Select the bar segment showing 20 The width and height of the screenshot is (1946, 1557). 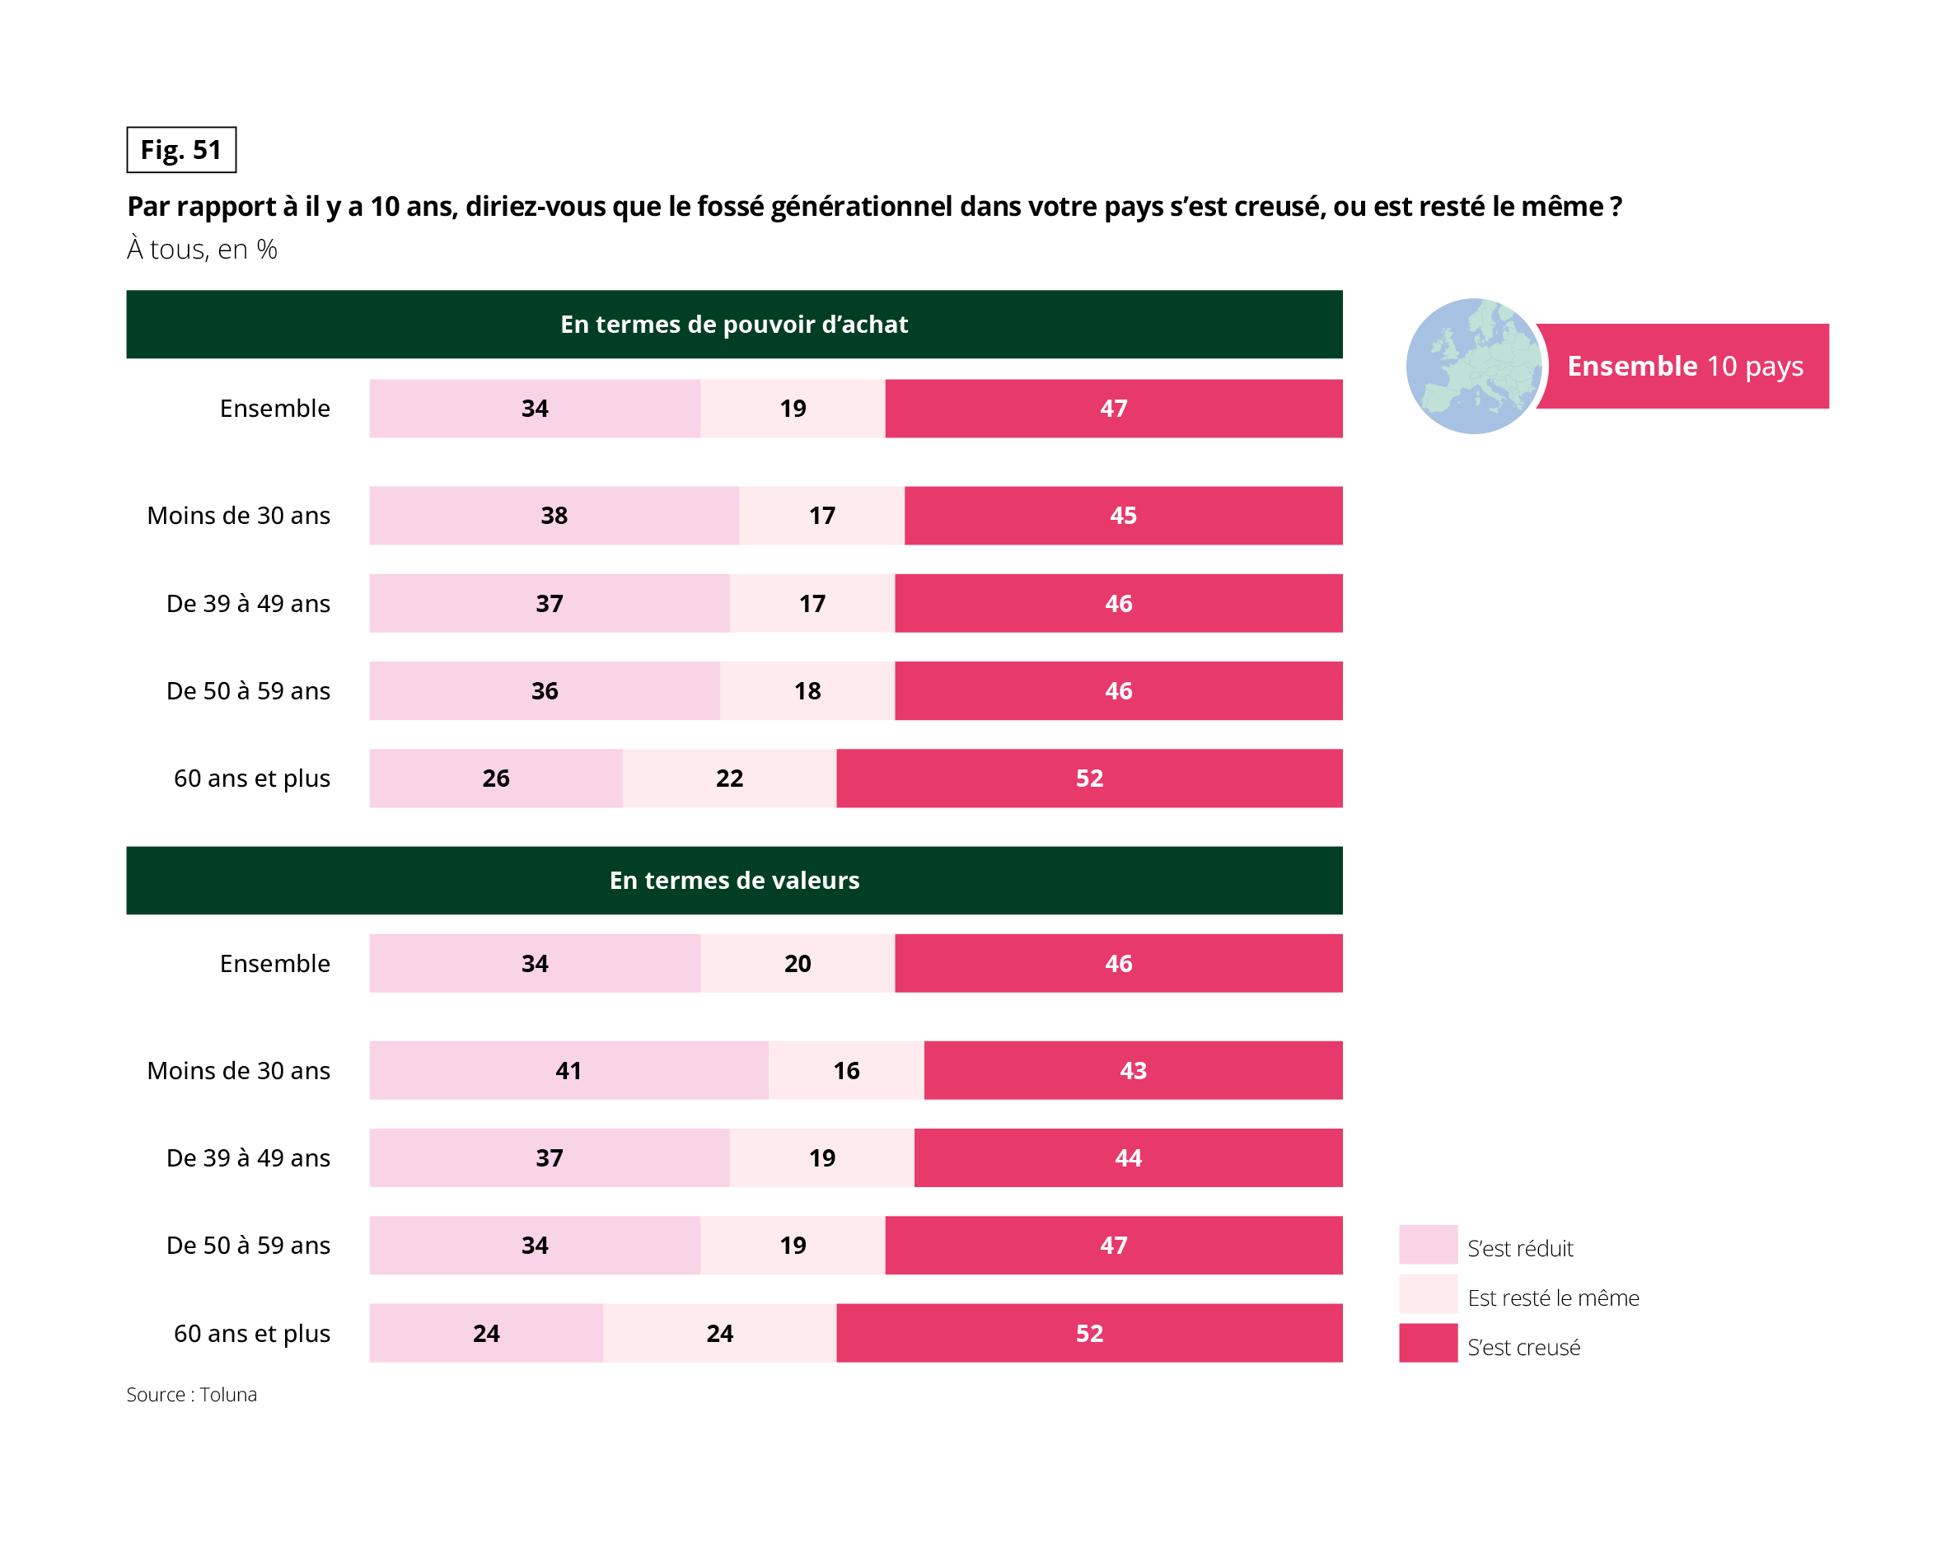tap(797, 963)
